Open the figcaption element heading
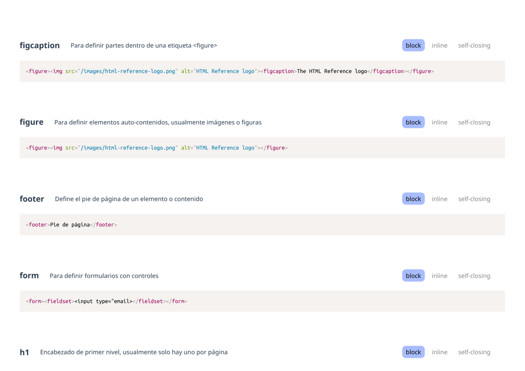 point(39,45)
